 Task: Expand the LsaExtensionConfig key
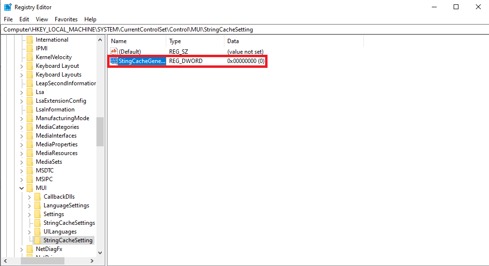coord(21,101)
